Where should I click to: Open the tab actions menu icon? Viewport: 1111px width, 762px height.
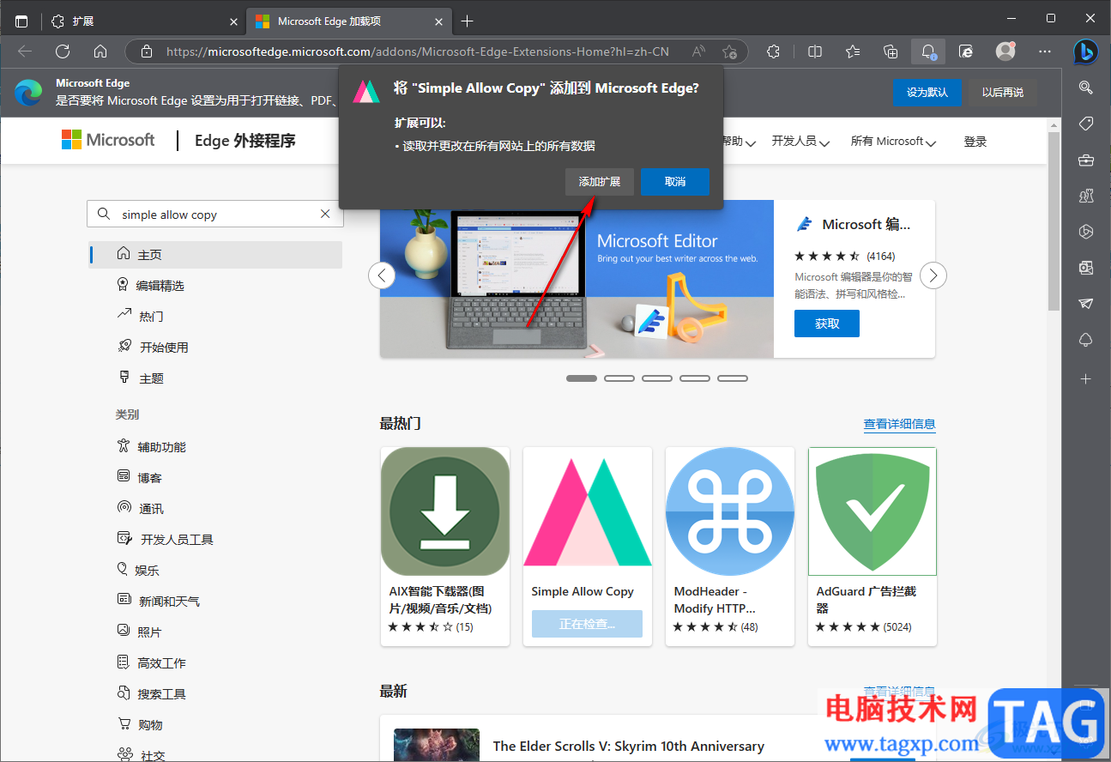click(21, 21)
